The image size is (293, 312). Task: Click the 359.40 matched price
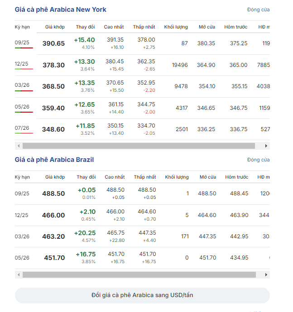(x=53, y=108)
